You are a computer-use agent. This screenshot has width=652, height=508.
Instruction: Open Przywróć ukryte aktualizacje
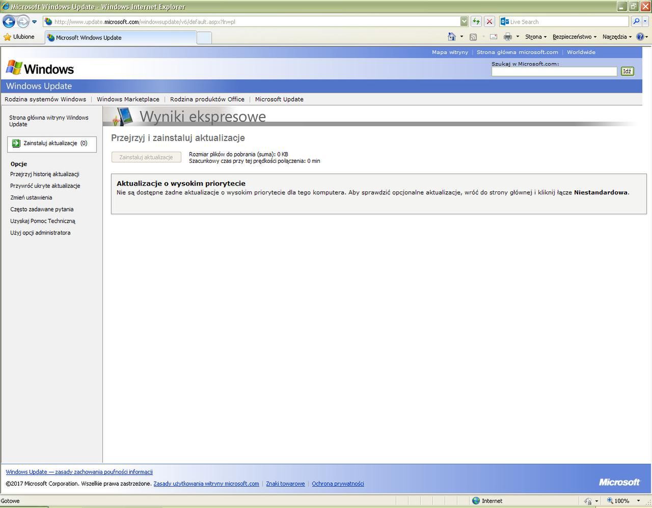click(x=45, y=186)
